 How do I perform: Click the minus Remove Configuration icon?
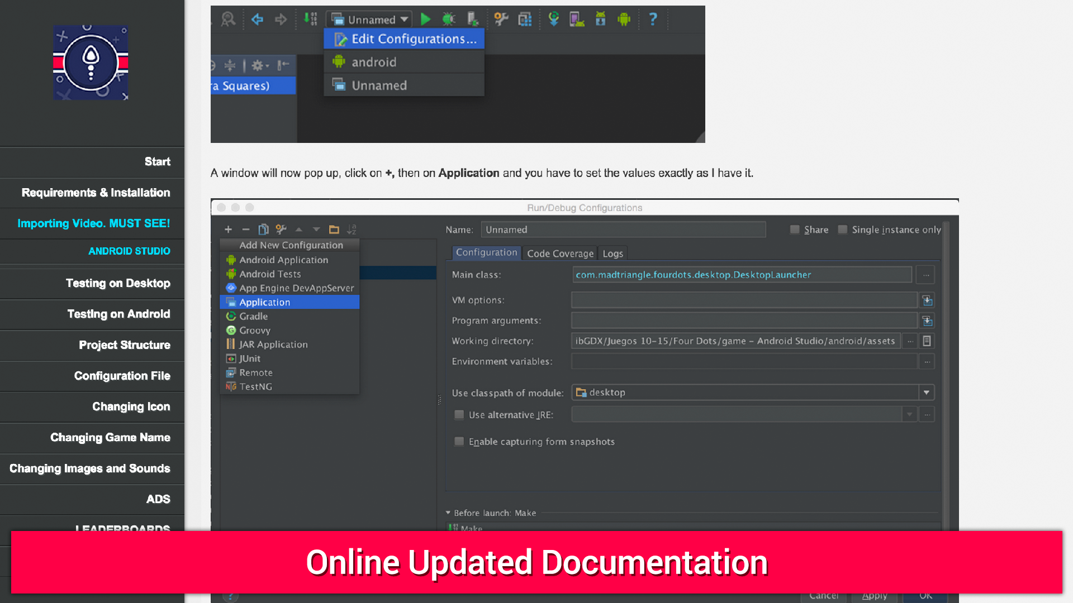pos(245,229)
